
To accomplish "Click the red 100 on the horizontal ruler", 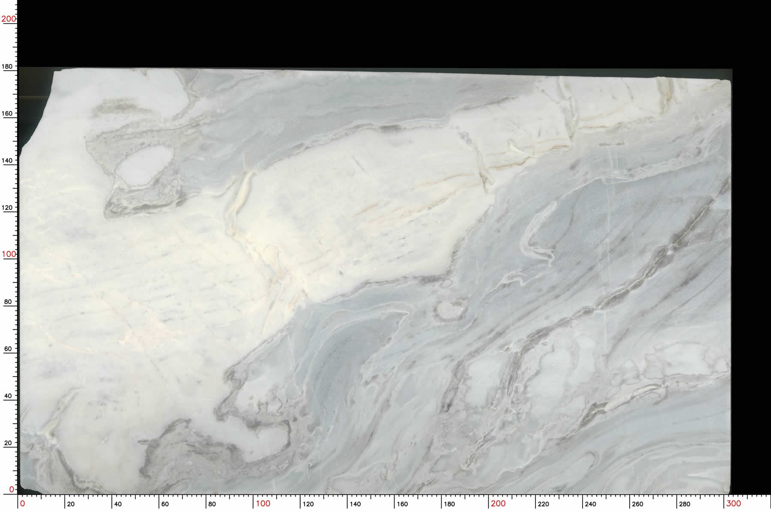I will pyautogui.click(x=263, y=503).
